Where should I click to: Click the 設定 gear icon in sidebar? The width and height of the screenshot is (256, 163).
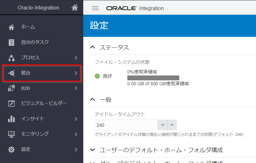pos(11,150)
